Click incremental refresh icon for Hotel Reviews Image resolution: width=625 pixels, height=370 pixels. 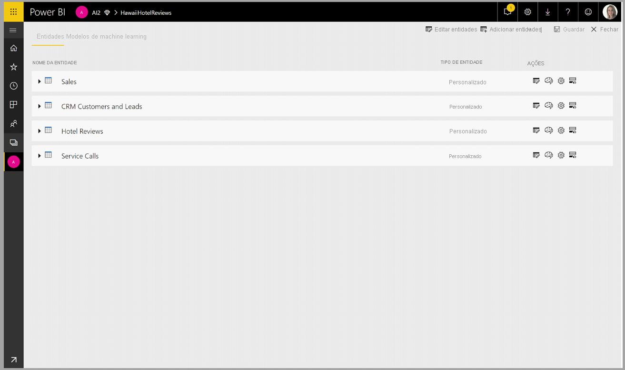[573, 130]
